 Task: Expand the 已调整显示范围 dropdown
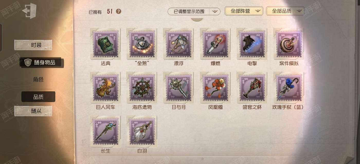tap(194, 11)
